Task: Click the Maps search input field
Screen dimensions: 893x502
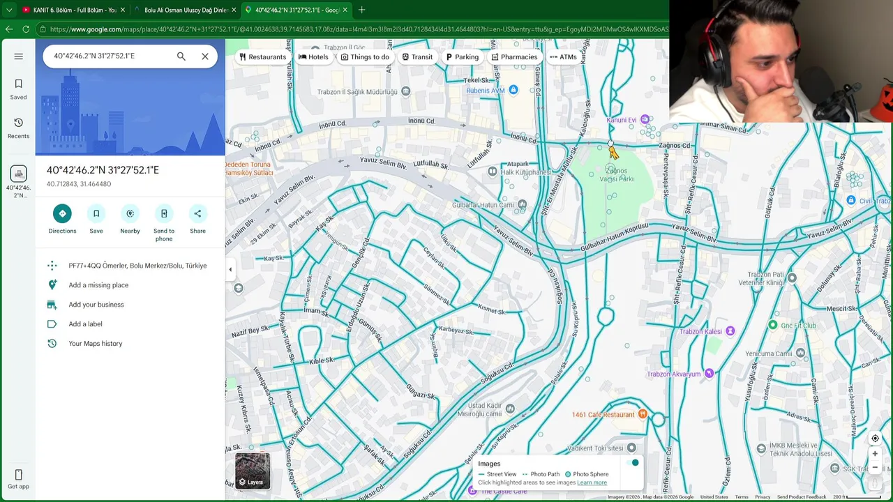Action: coord(110,56)
